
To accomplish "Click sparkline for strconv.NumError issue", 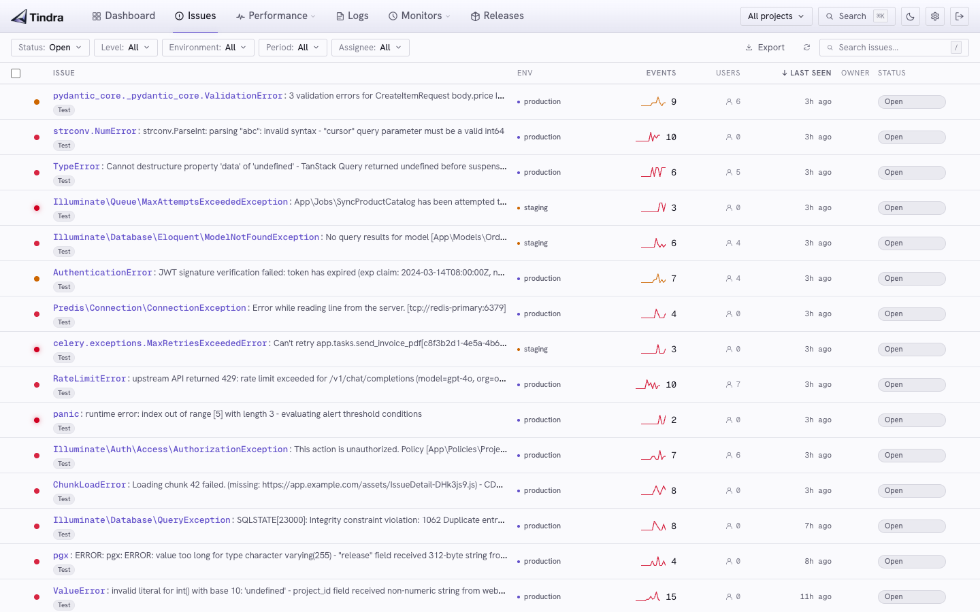I will click(x=648, y=137).
